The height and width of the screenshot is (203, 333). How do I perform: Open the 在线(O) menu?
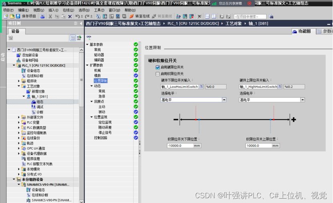click(x=68, y=10)
